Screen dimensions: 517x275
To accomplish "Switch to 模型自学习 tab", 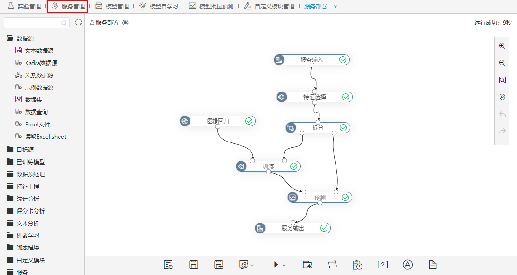I will pyautogui.click(x=159, y=6).
